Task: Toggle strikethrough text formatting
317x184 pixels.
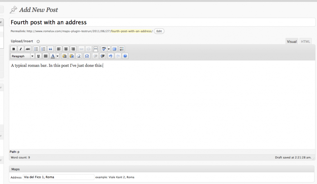Action: pyautogui.click(x=28, y=49)
